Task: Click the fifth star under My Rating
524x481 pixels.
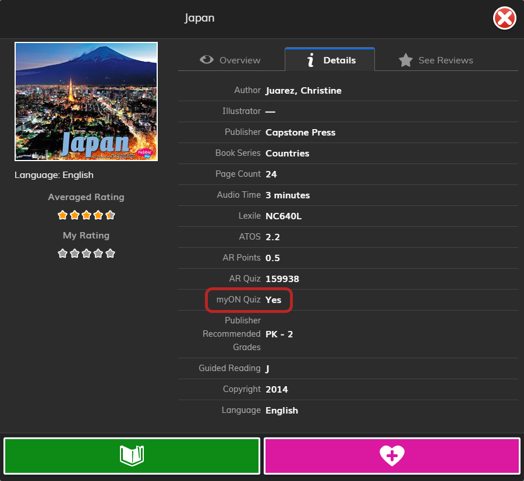Action: 110,253
